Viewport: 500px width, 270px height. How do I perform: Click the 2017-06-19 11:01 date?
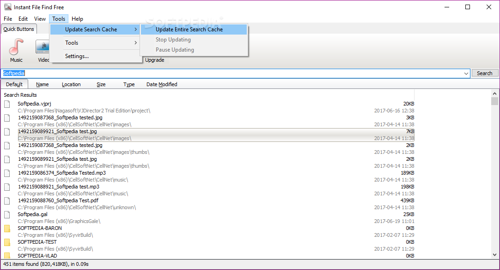(394, 221)
